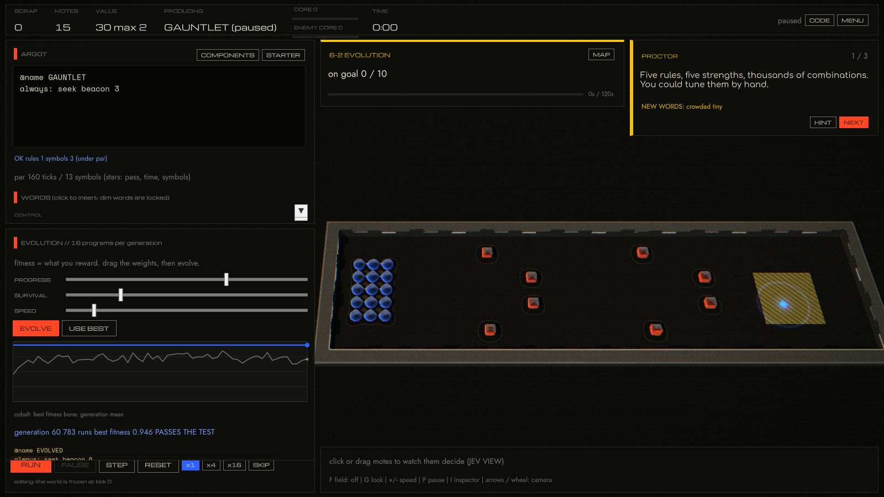This screenshot has width=884, height=497.
Task: Click the PAUSE control
Action: pos(75,466)
